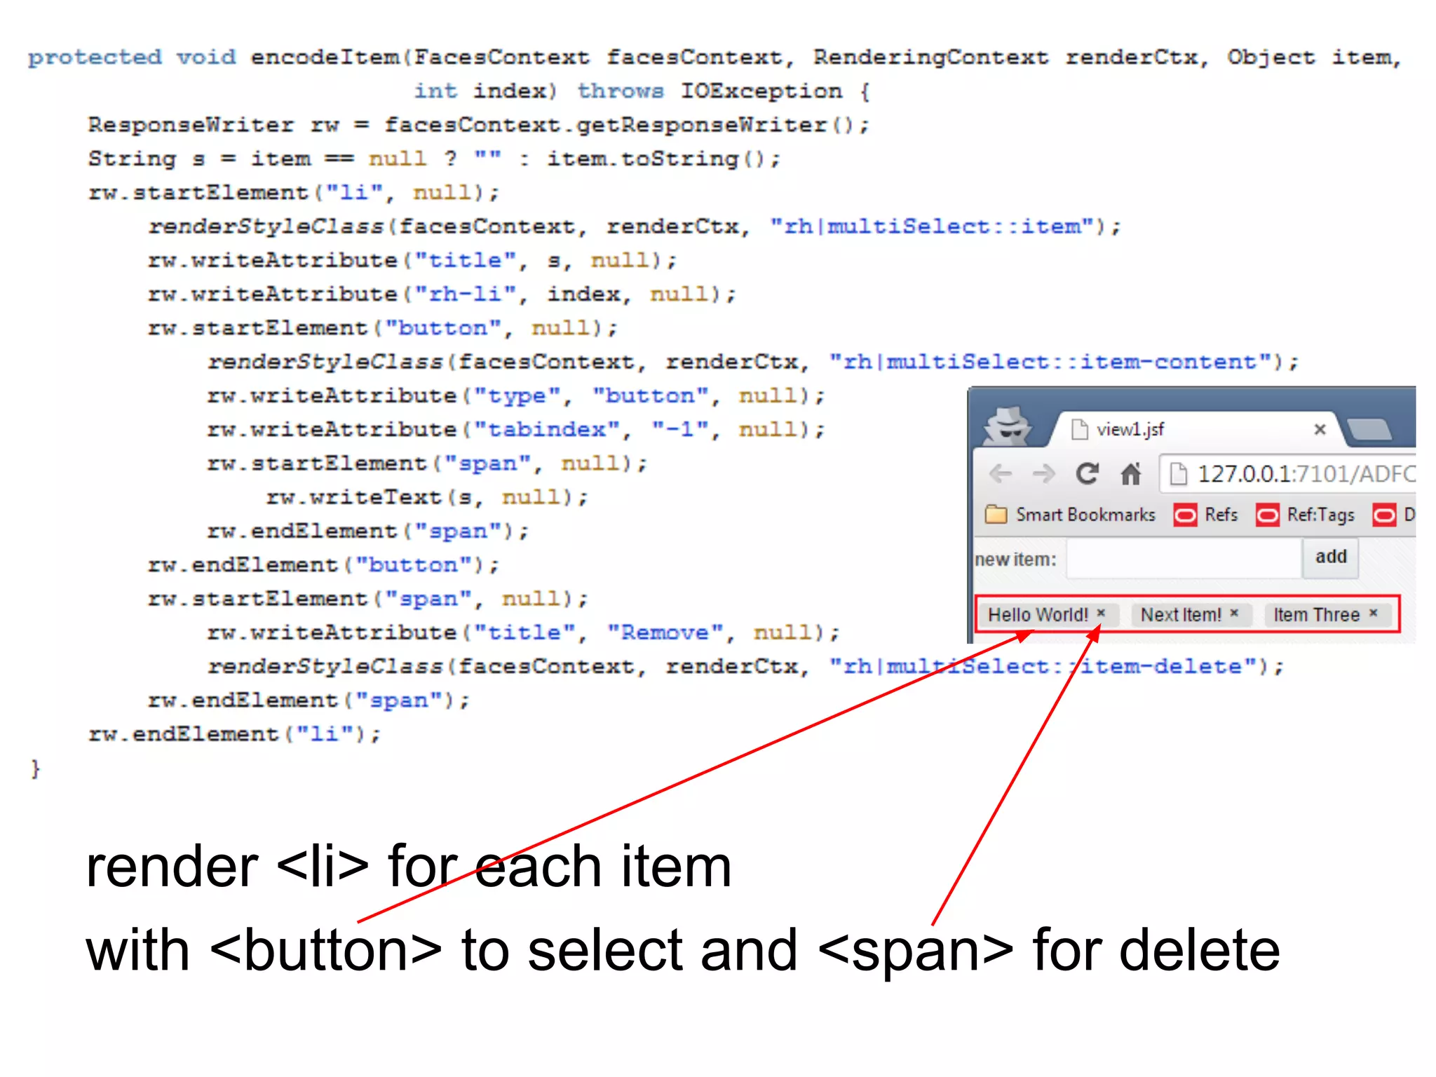
Task: Click the getResponseWriter() call
Action: [715, 125]
